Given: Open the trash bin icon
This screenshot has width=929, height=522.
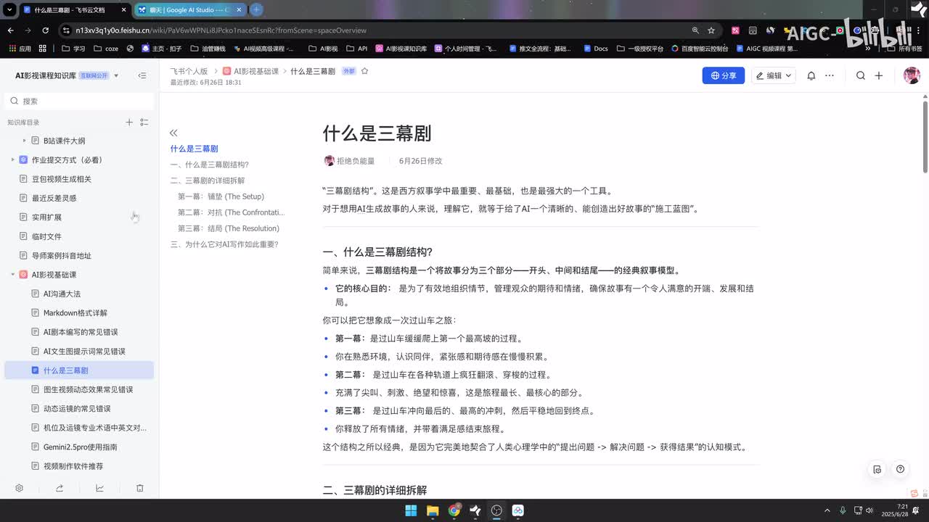Looking at the screenshot, I should coord(140,488).
